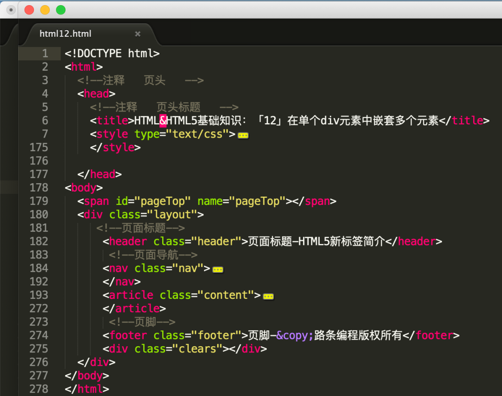Screen dimensions: 502x396
Task: Select the html12.html tab
Action: coord(65,33)
